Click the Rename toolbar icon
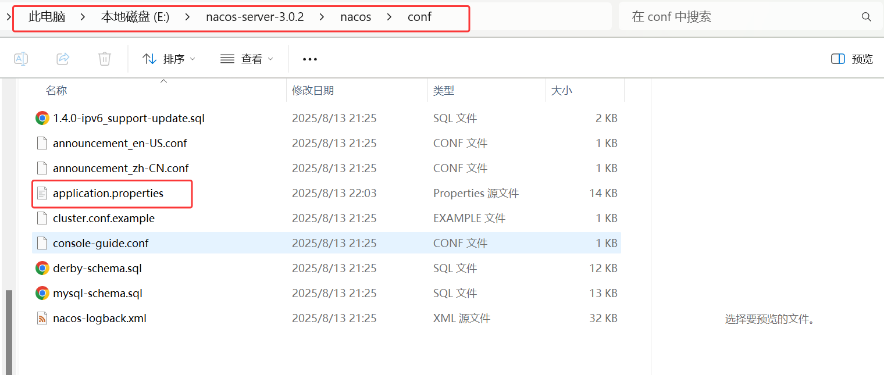The width and height of the screenshot is (884, 375). pyautogui.click(x=21, y=59)
